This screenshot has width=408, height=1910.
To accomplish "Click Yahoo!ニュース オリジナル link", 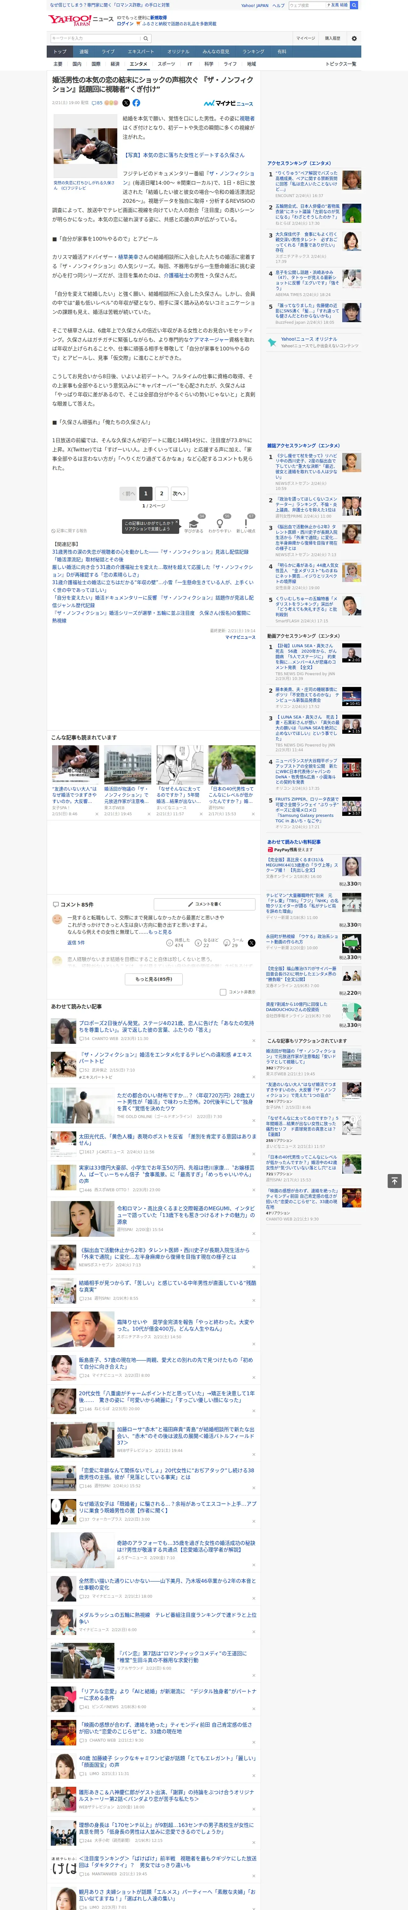I will (309, 339).
